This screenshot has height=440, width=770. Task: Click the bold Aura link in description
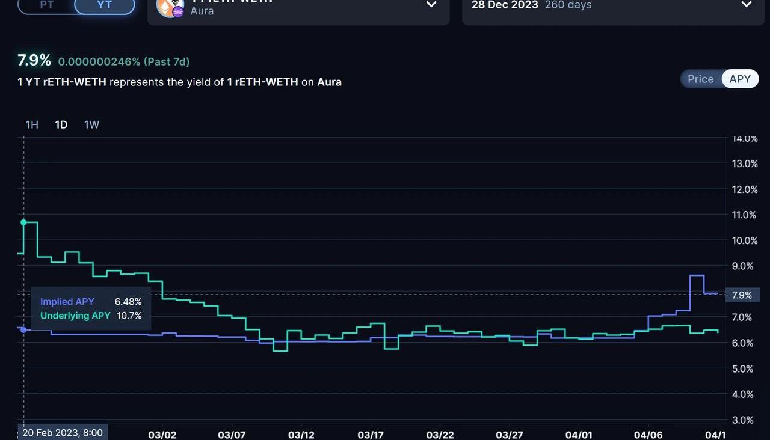tap(329, 82)
